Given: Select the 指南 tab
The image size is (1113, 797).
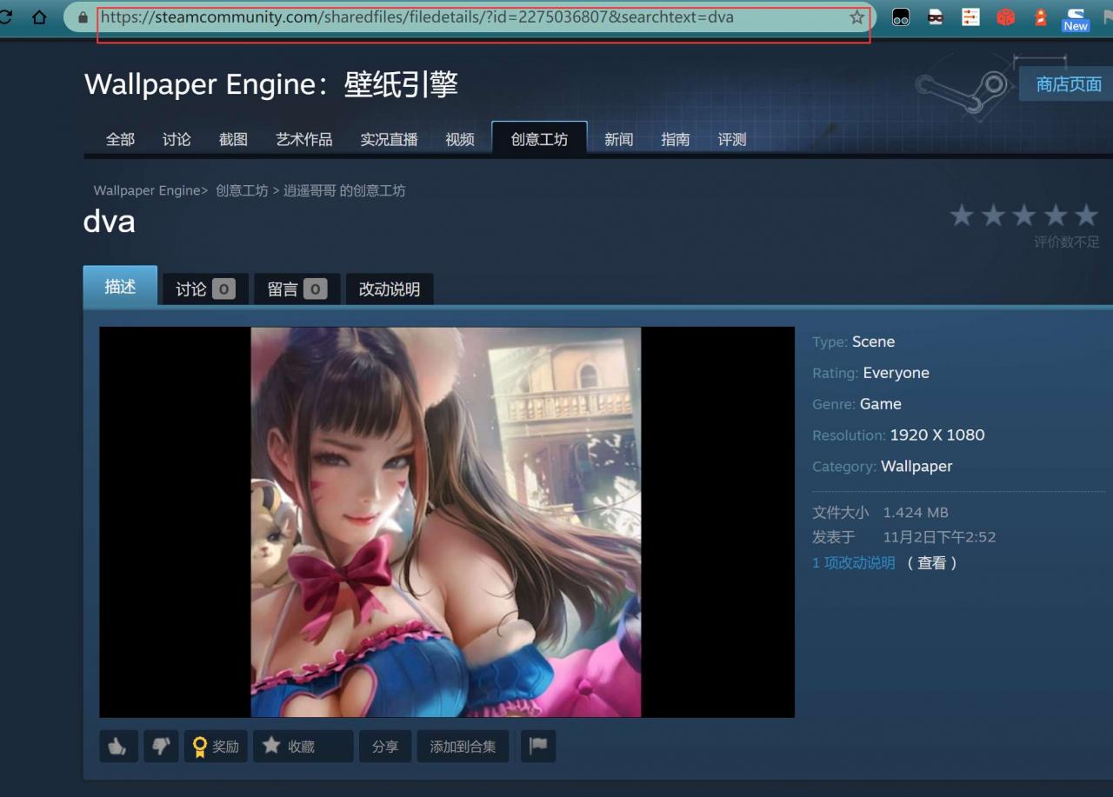Looking at the screenshot, I should 676,139.
